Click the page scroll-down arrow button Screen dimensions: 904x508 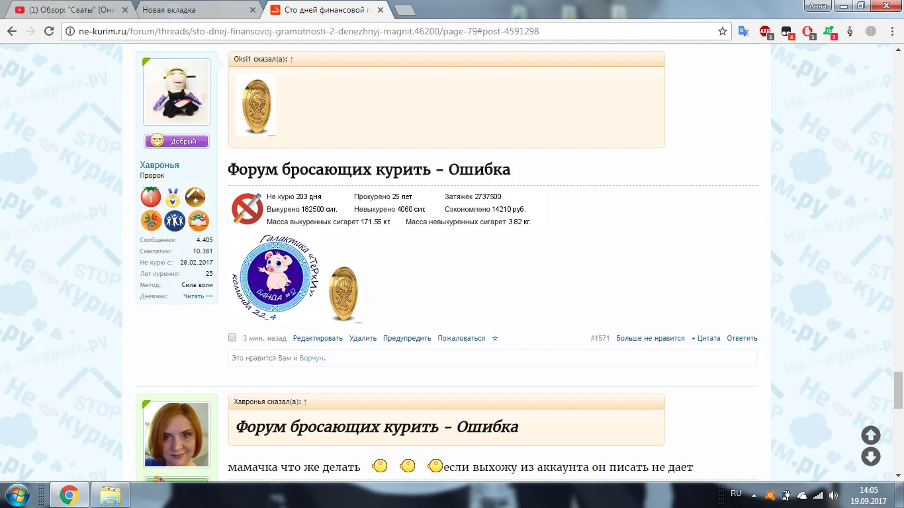pyautogui.click(x=871, y=456)
